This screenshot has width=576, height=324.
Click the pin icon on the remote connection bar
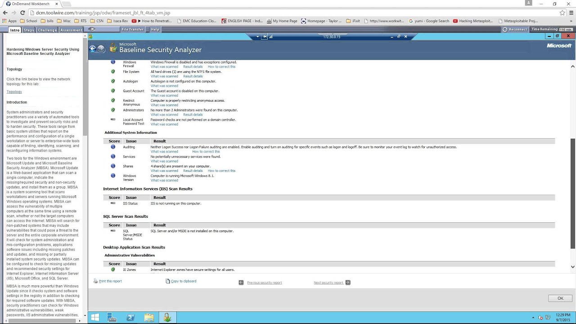point(265,36)
